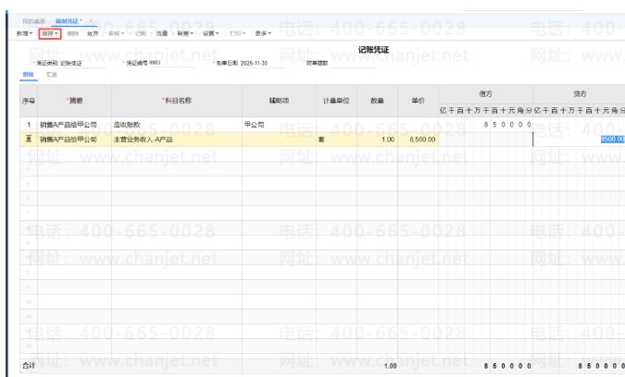Click the 贷方 column header
This screenshot has height=377, width=625.
(580, 94)
